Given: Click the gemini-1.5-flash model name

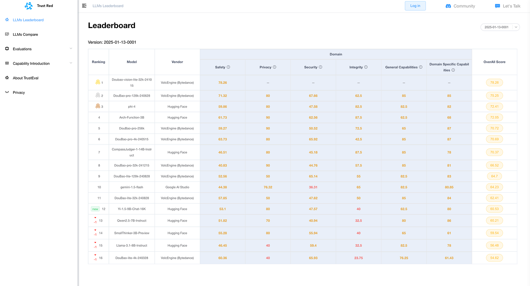Looking at the screenshot, I should coord(132,187).
